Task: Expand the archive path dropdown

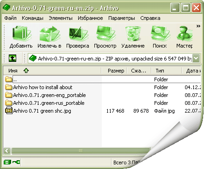Action: pyautogui.click(x=196, y=58)
